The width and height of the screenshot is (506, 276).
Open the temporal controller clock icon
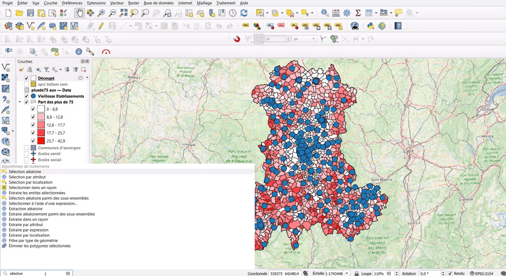233,13
